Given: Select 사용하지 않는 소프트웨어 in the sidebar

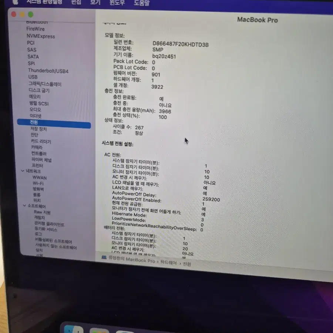Looking at the screenshot, I should [56, 246].
